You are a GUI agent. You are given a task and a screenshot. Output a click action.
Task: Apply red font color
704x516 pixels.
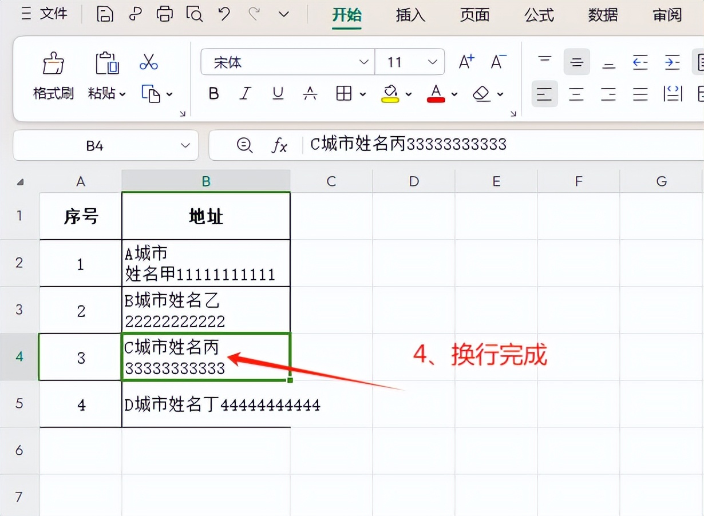[x=436, y=94]
